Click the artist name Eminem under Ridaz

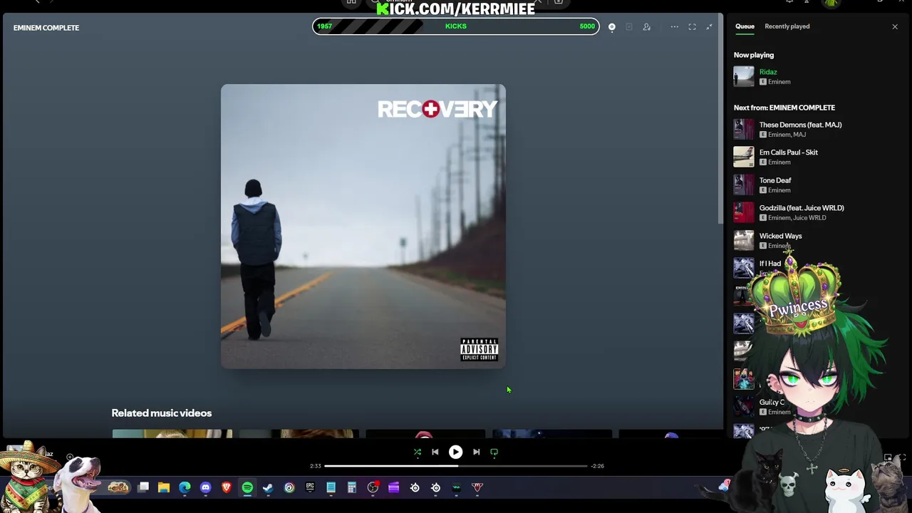tap(779, 82)
